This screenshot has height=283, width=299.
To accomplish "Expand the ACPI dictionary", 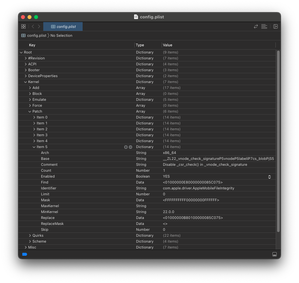I will click(x=26, y=64).
